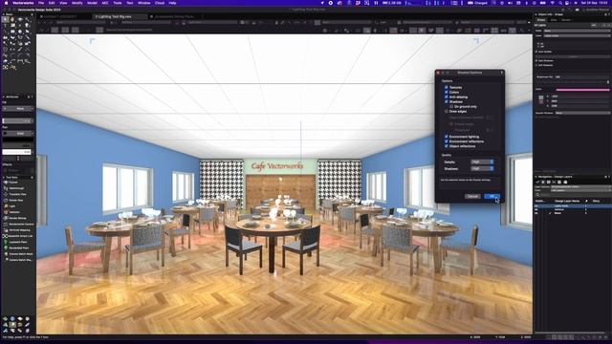Viewport: 612px width, 344px height.
Task: Open the Modify menu
Action: tap(76, 3)
